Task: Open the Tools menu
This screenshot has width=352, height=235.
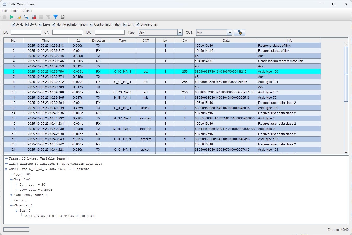Action: 14,11
